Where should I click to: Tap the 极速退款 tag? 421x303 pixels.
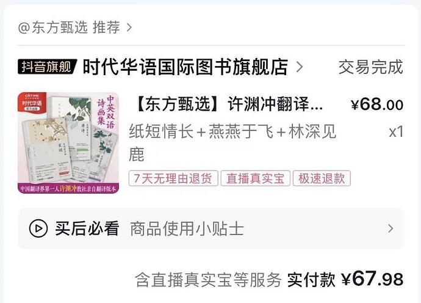[322, 178]
